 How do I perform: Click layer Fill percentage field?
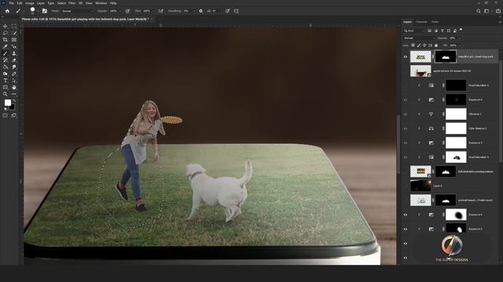pyautogui.click(x=453, y=45)
